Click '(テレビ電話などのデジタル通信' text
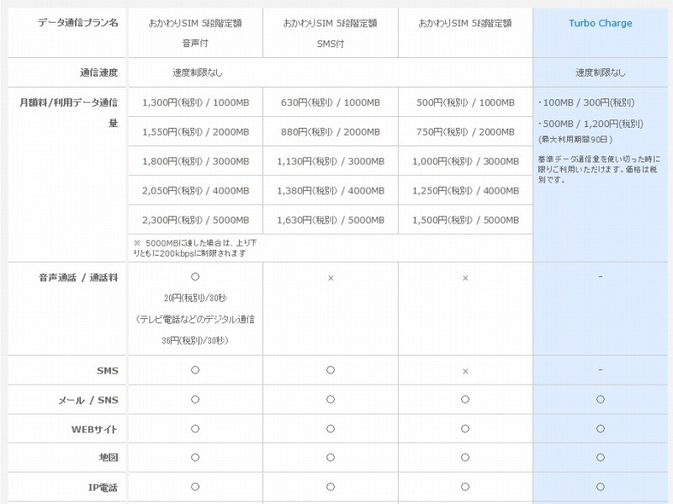Viewport: 673px width, 504px height. (195, 320)
